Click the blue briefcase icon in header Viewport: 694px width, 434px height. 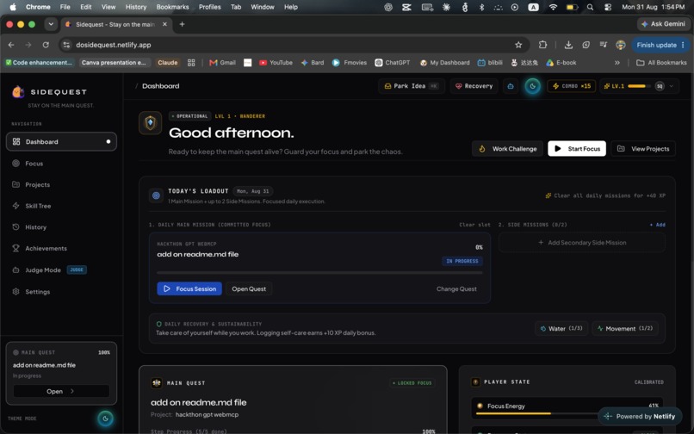click(511, 86)
